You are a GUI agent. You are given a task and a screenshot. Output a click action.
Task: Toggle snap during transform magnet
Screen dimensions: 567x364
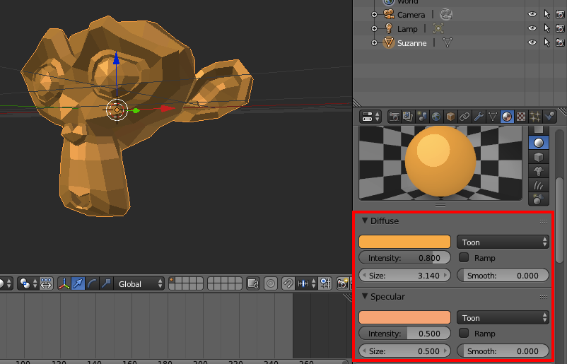(x=288, y=283)
